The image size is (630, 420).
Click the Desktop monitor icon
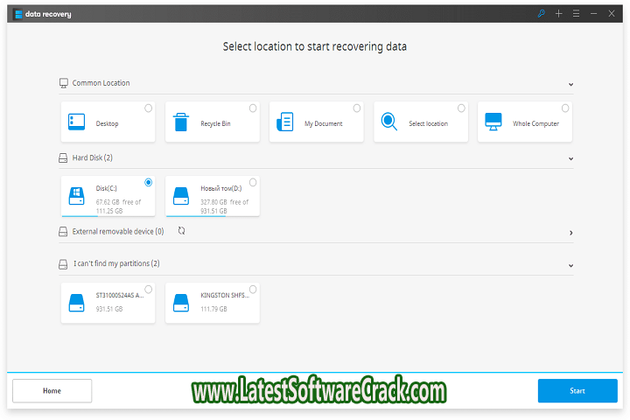(77, 122)
